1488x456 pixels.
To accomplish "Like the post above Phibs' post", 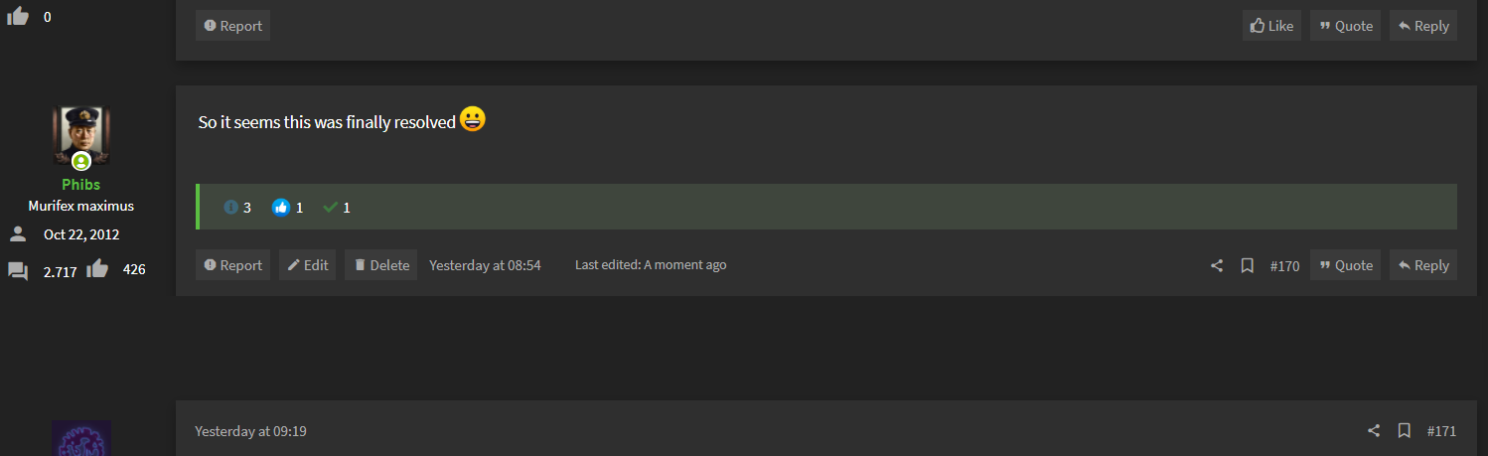I will tap(1271, 26).
